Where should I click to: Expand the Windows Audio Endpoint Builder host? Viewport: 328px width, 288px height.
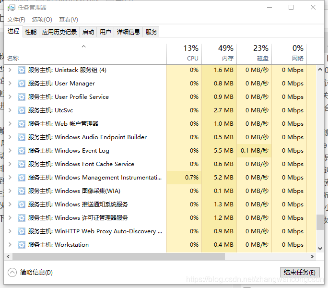[10, 137]
